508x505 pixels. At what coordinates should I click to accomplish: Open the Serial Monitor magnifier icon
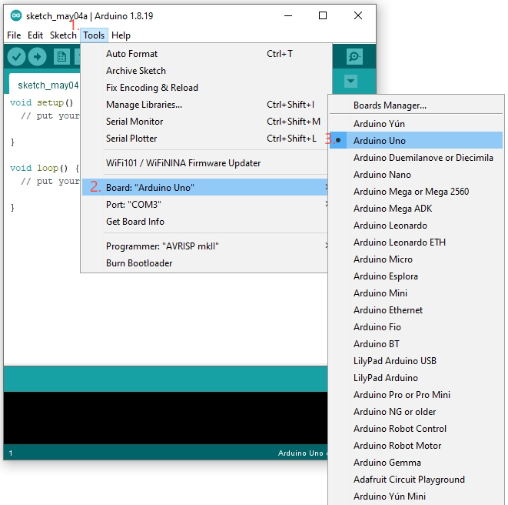(354, 57)
